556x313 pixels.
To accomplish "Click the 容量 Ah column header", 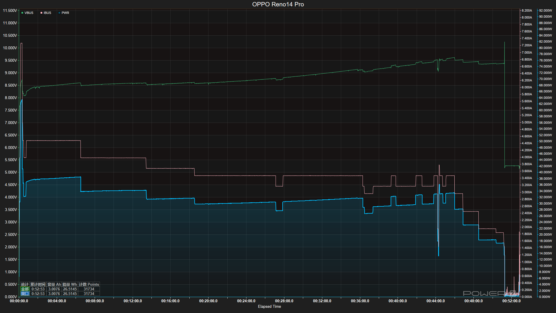I will (x=54, y=284).
